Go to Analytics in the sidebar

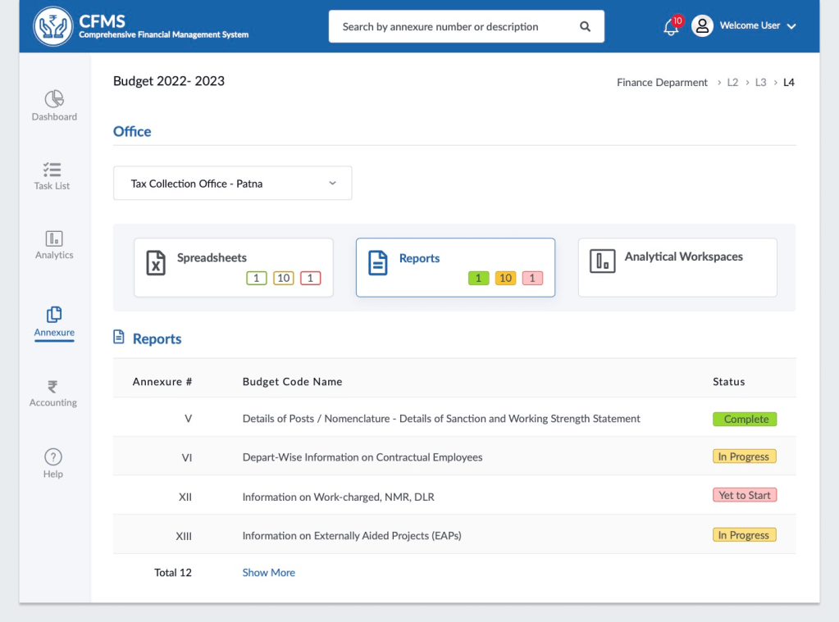[54, 239]
